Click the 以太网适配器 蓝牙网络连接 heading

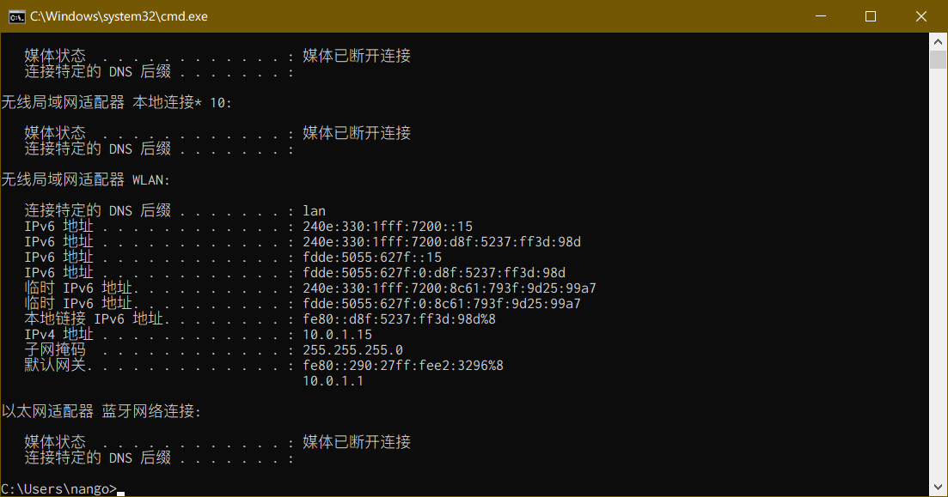tap(101, 412)
